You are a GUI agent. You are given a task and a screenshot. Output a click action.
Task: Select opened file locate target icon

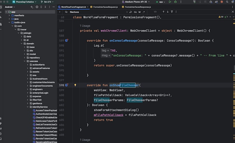[37, 7]
